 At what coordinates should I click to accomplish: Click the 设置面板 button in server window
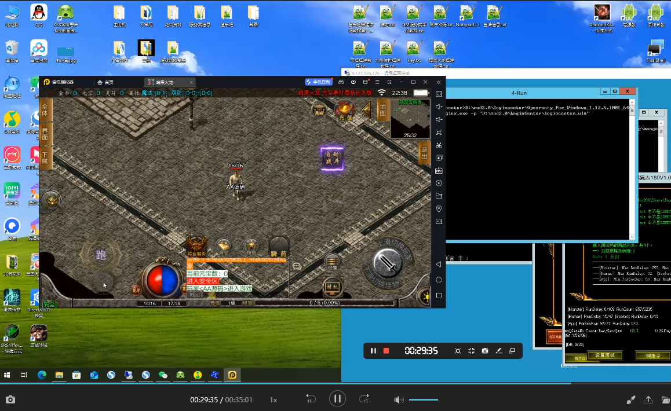tap(605, 355)
